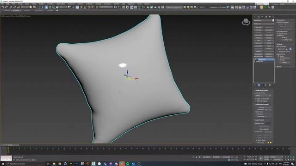The height and width of the screenshot is (166, 296).
Task: Switch to the Freeform ribbon tab
Action: click(x=17, y=10)
